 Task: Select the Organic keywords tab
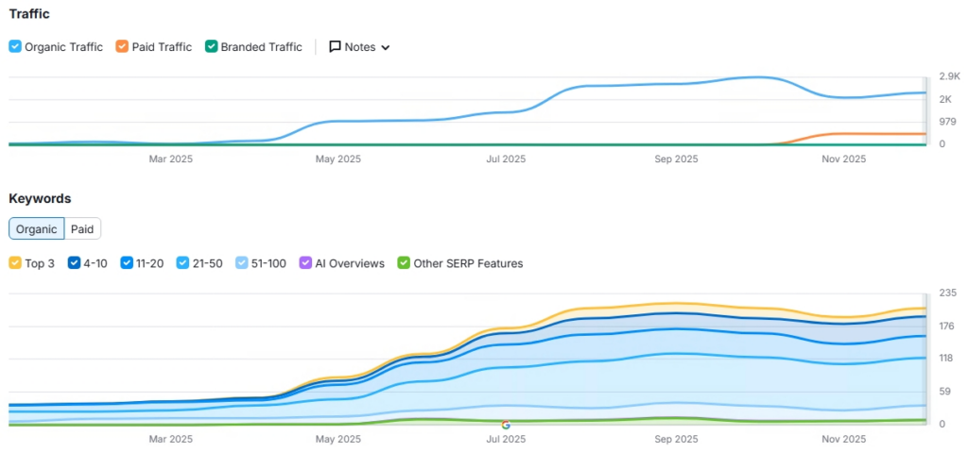(x=37, y=228)
